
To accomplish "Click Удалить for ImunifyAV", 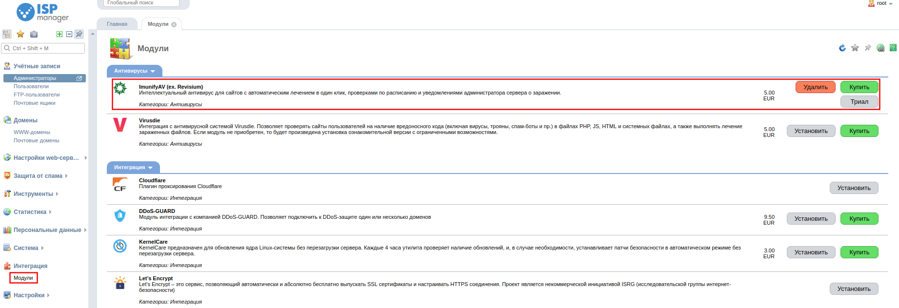I will 816,87.
